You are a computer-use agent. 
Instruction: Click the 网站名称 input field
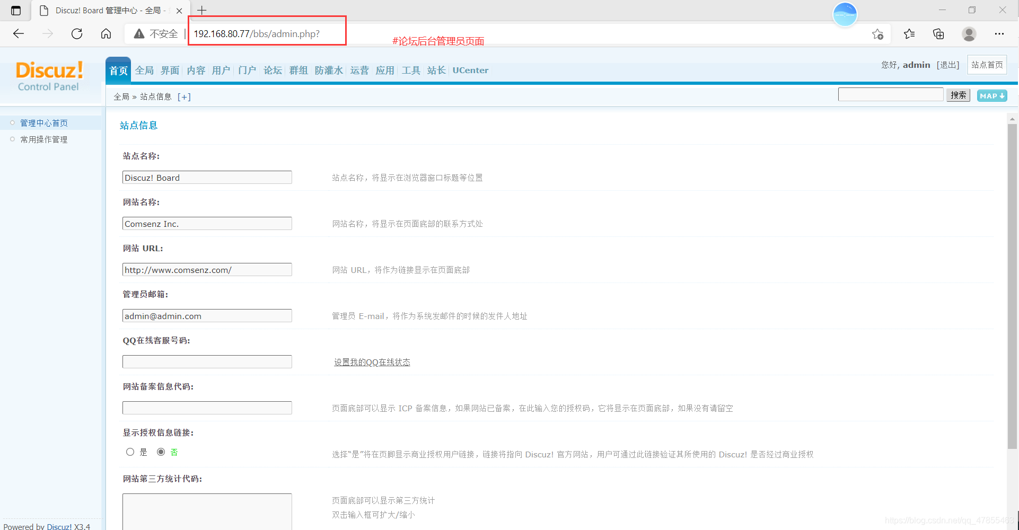coord(207,224)
